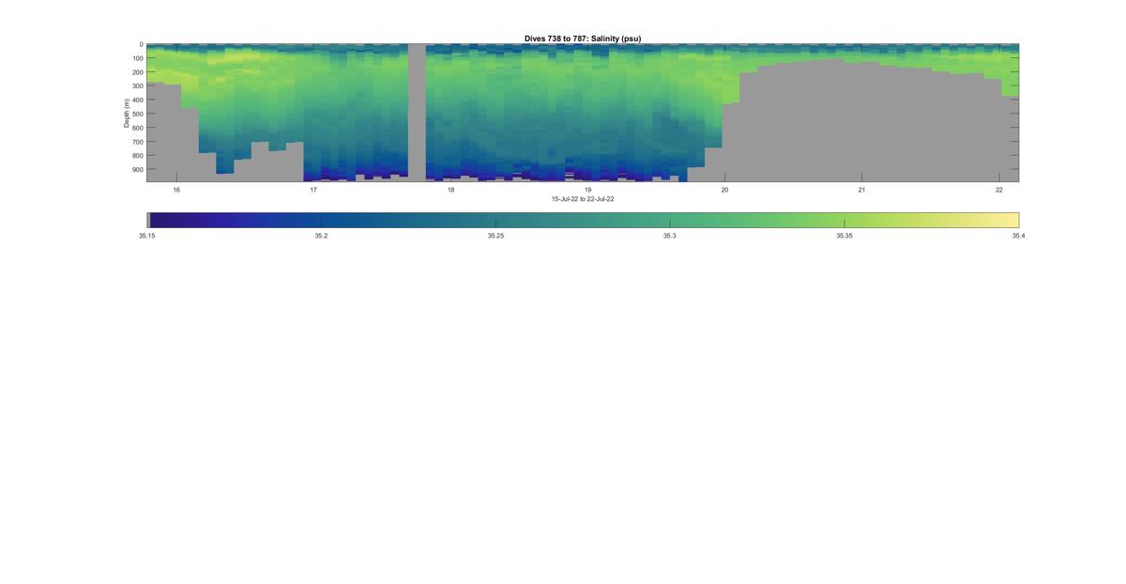
Task: Click the 'Depth (m)' y-axis label
Action: pos(127,113)
